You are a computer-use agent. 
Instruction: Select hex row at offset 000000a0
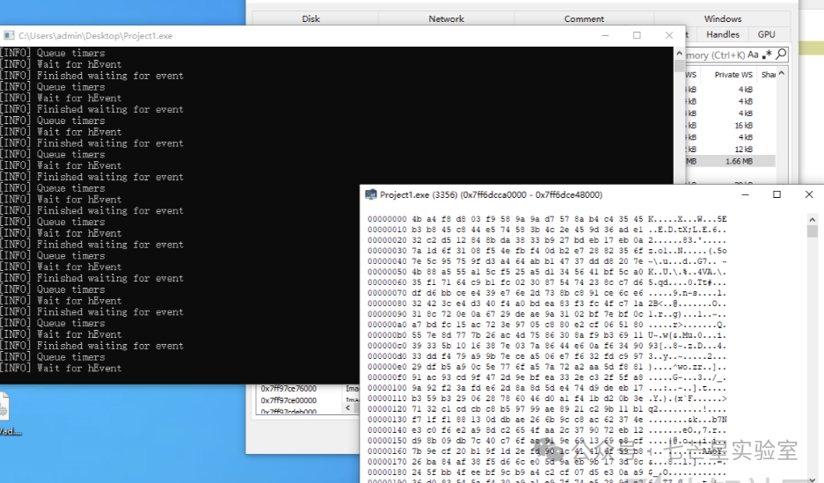tap(546, 325)
